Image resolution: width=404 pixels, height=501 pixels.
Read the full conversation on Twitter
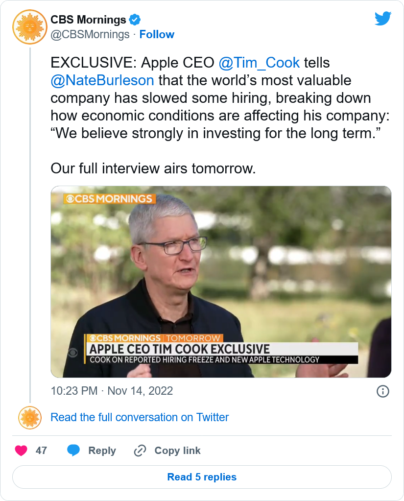point(140,417)
